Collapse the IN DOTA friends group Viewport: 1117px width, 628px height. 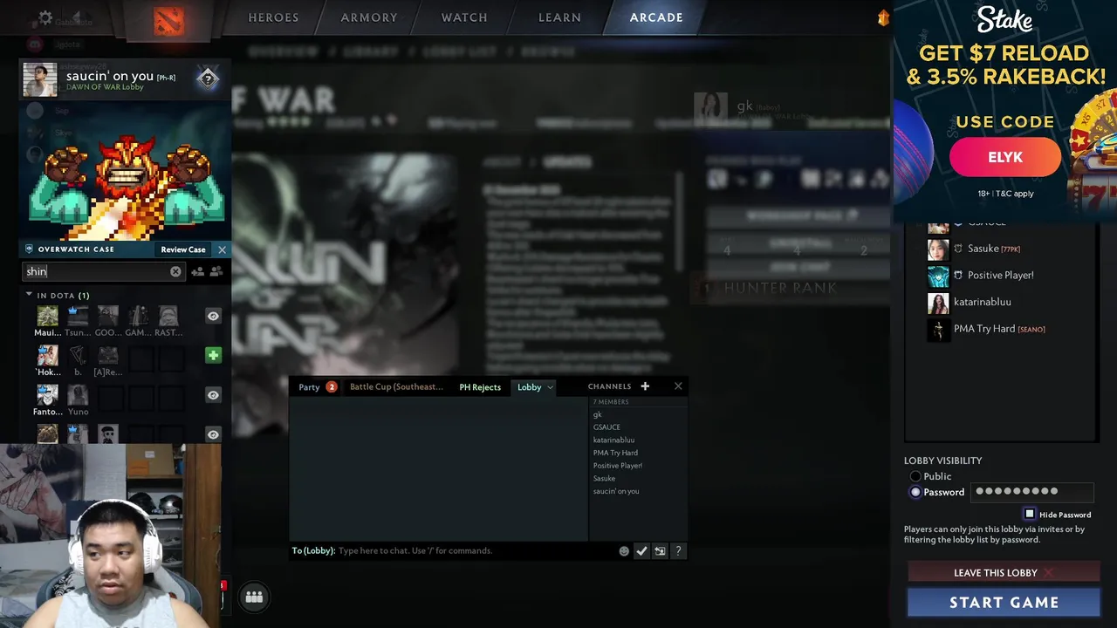pyautogui.click(x=29, y=295)
